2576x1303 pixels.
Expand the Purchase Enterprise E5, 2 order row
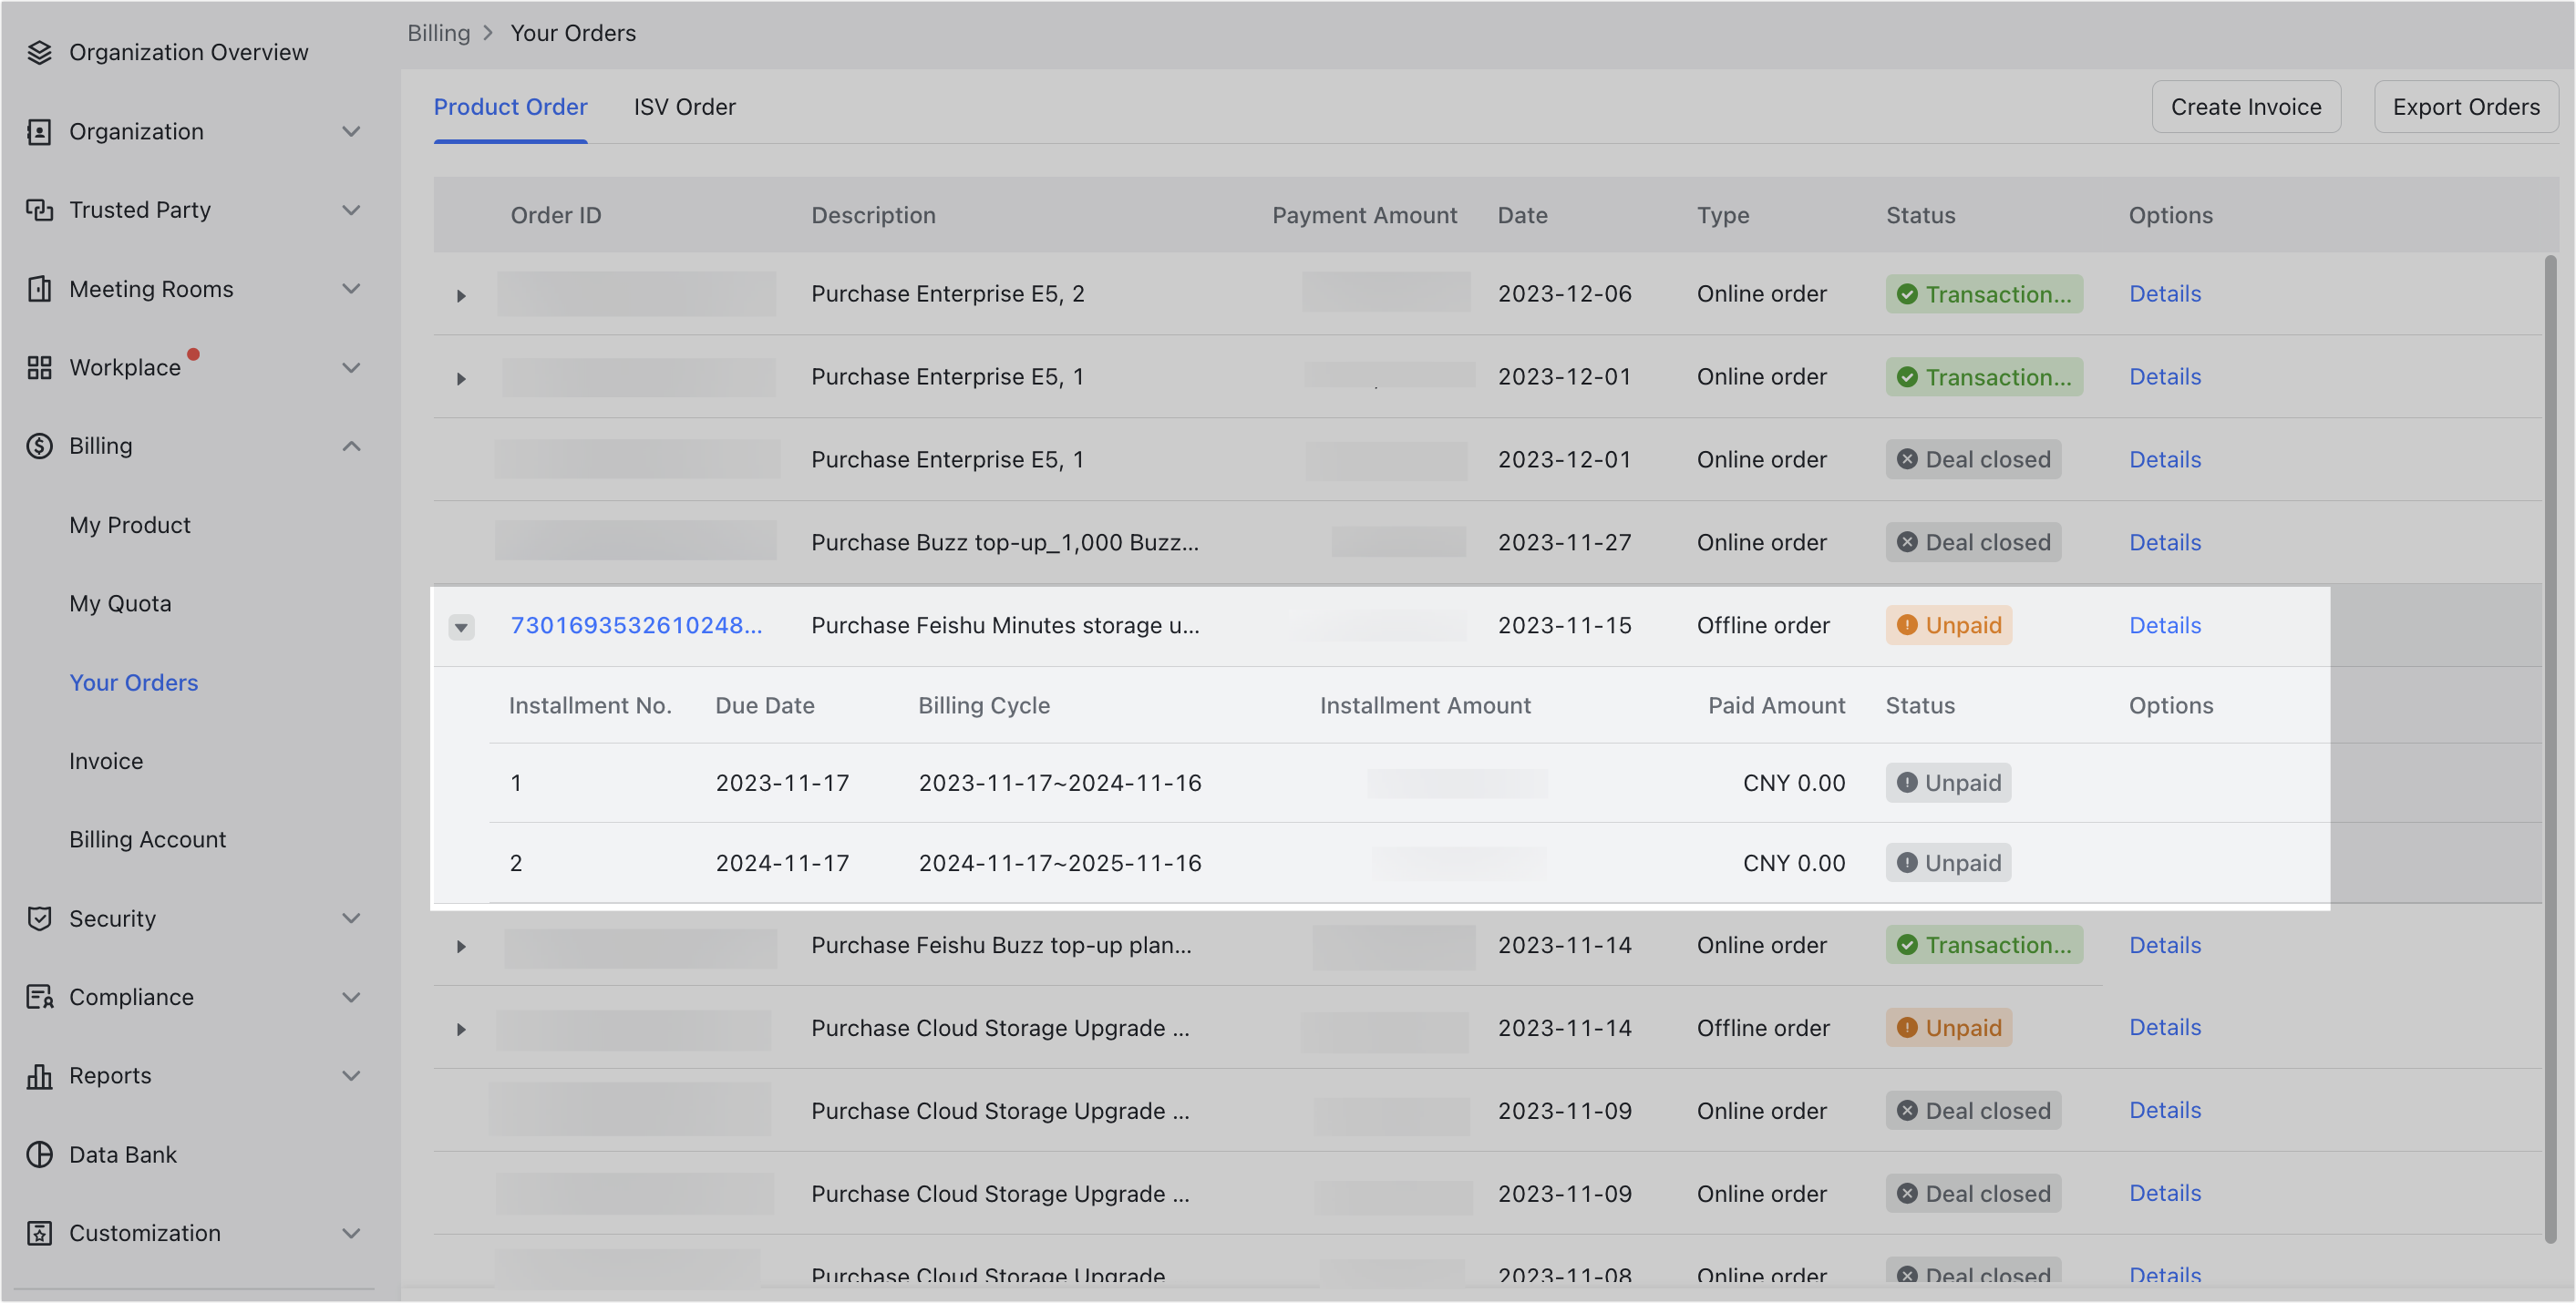pyautogui.click(x=461, y=294)
